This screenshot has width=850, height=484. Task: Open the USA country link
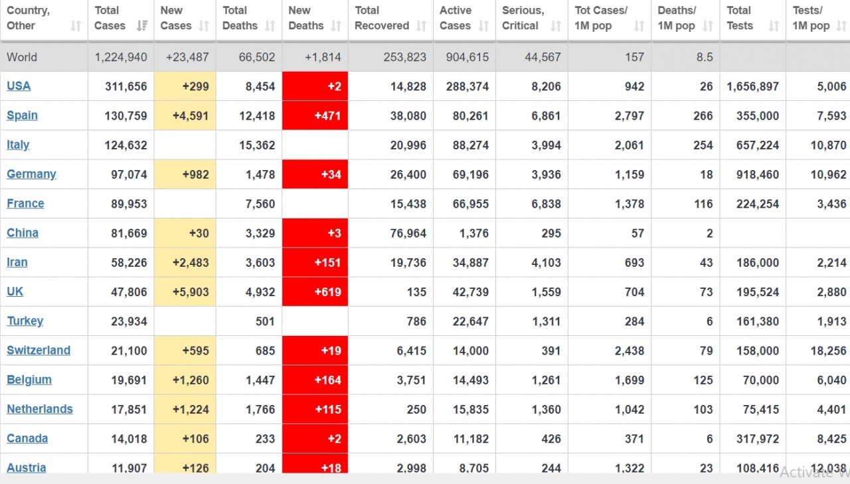[x=19, y=86]
